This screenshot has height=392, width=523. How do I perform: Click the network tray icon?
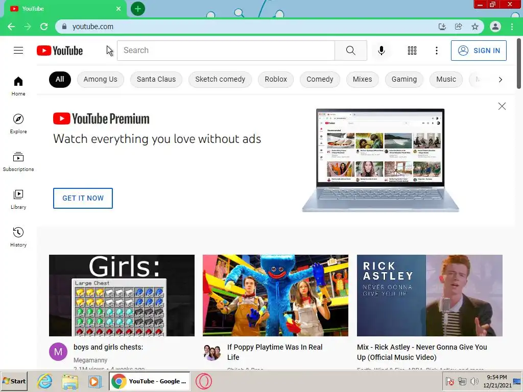462,381
